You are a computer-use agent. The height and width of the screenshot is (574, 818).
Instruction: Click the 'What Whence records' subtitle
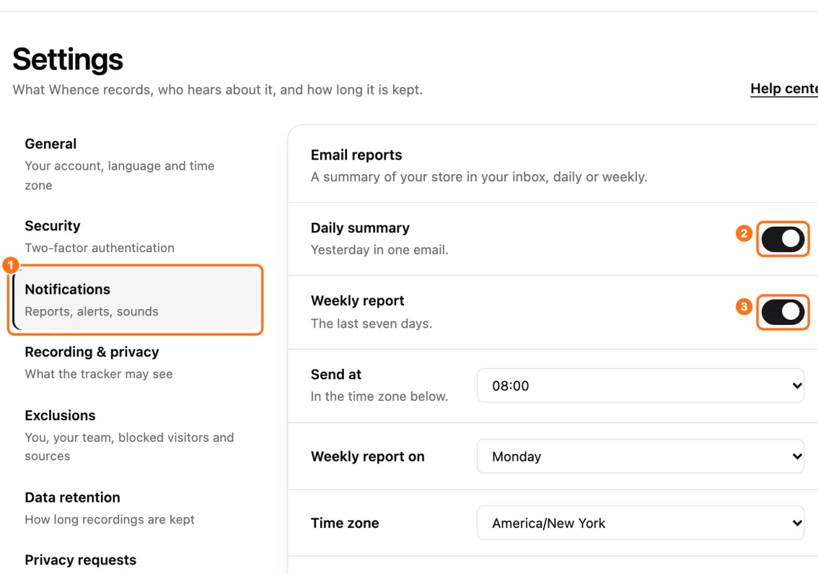point(218,90)
